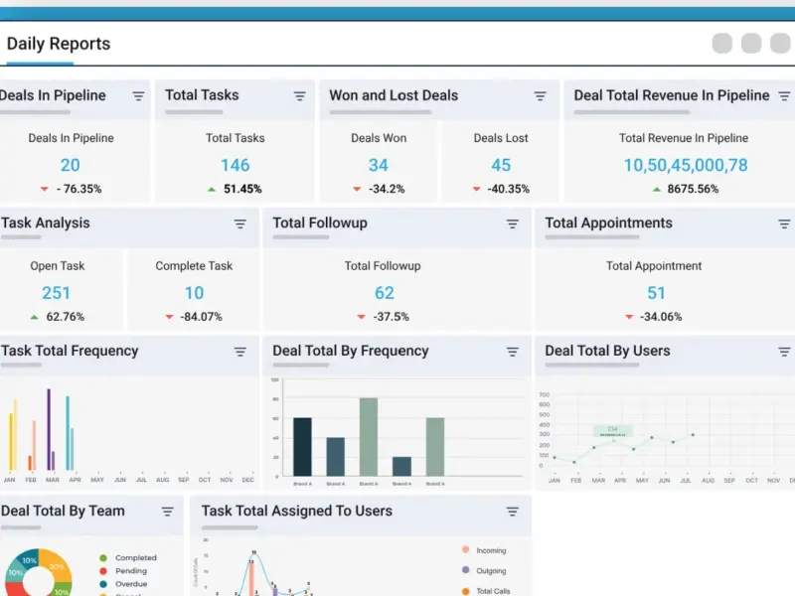The height and width of the screenshot is (596, 795).
Task: Toggle the Outgoing legend series
Action: tap(484, 570)
